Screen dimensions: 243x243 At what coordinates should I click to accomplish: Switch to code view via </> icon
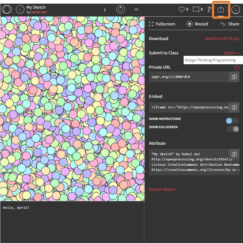coord(136,9)
